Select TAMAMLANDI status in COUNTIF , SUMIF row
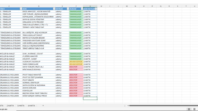This screenshot has height=111, width=198. pos(76,59)
